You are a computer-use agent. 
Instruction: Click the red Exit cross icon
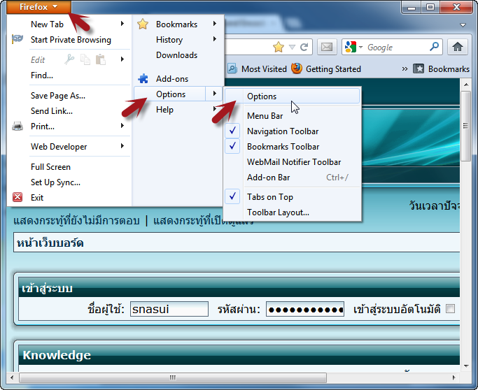[17, 197]
